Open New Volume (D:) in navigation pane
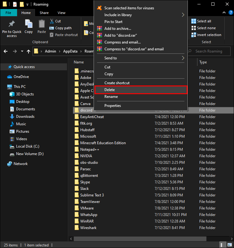The height and width of the screenshot is (248, 234). point(27,154)
